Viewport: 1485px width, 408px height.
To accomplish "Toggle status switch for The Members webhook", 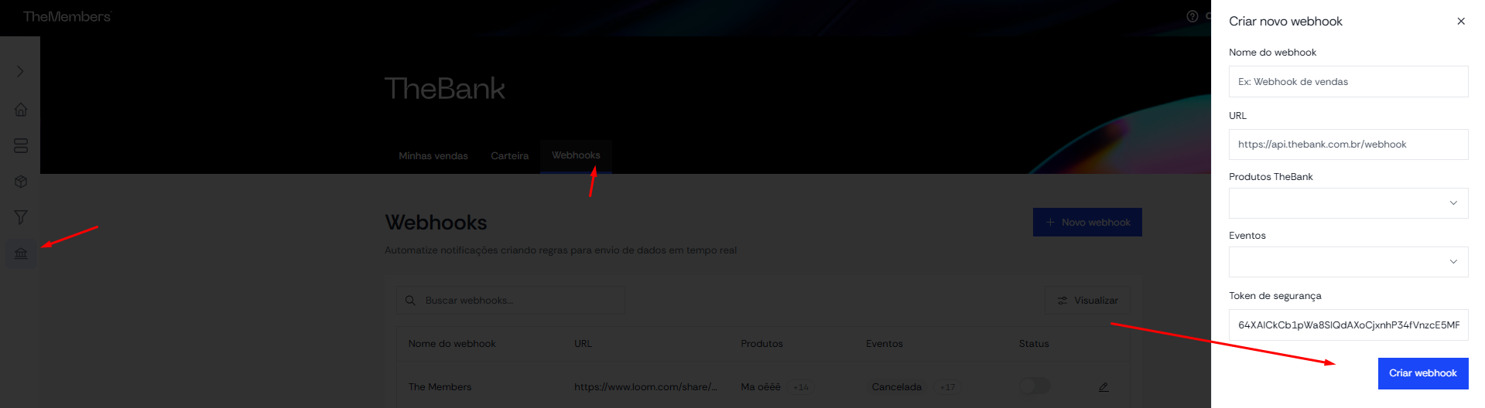I will (1035, 386).
